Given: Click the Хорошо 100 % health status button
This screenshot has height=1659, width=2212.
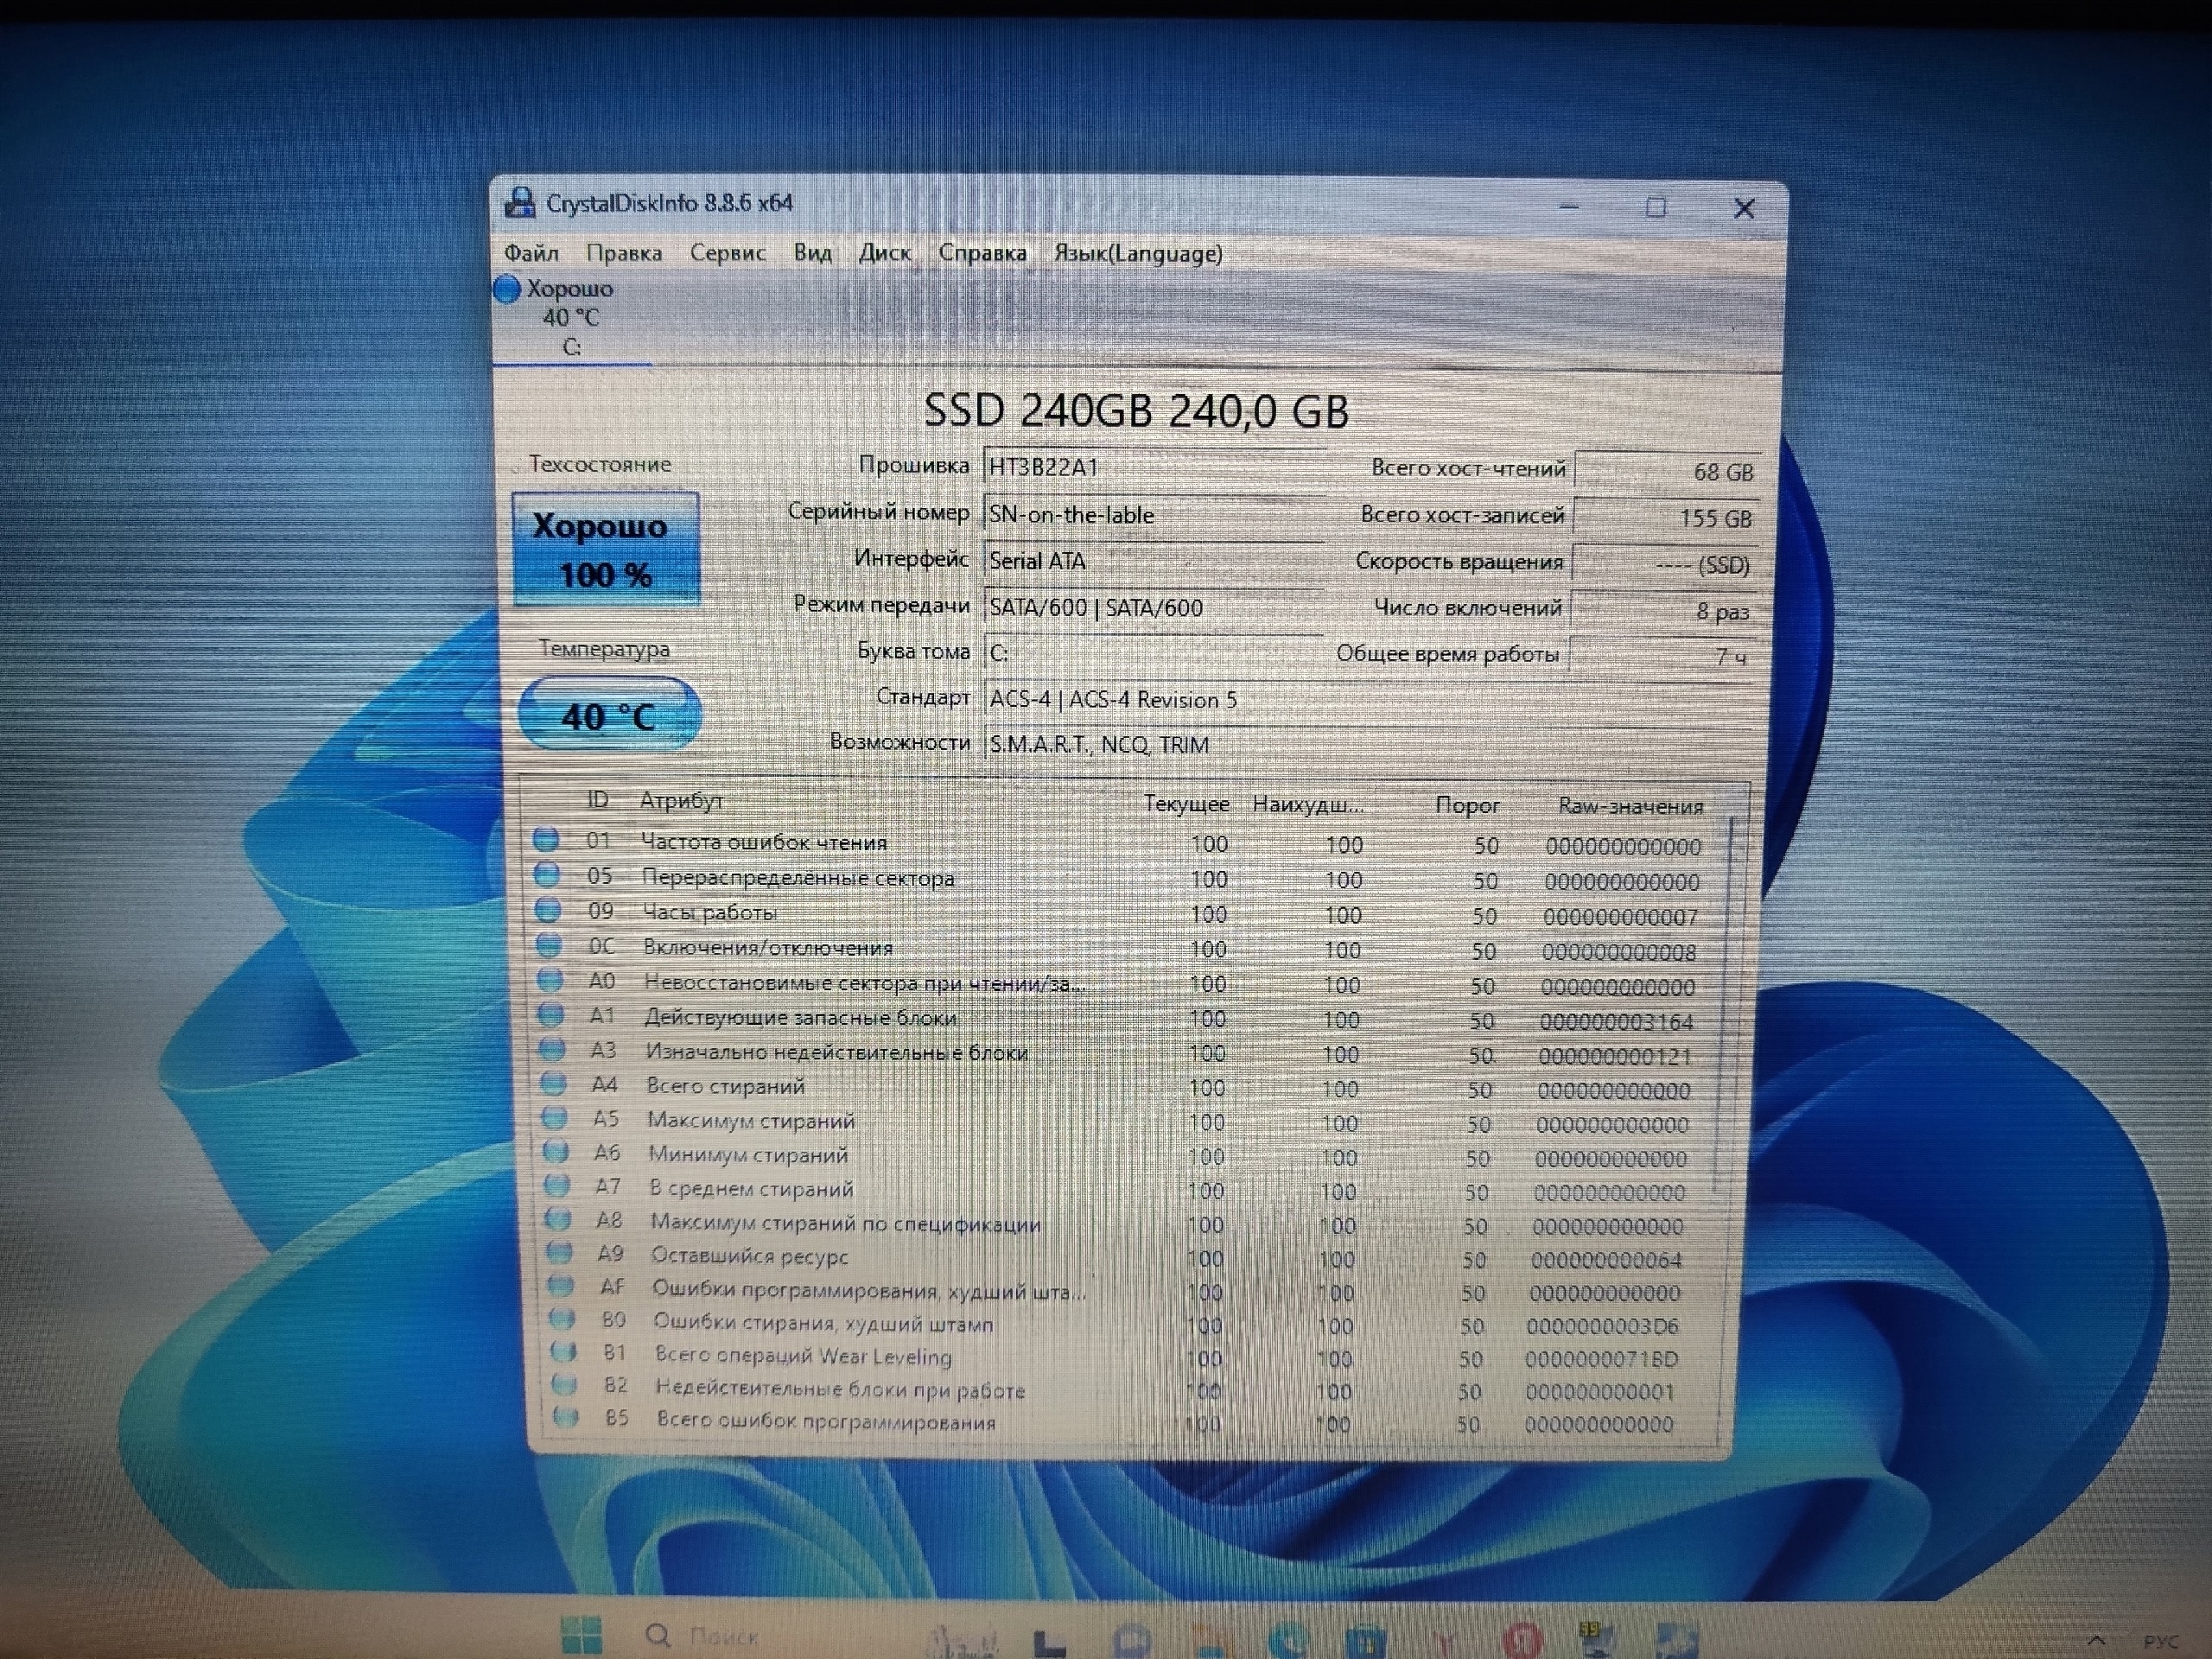Looking at the screenshot, I should (x=605, y=549).
